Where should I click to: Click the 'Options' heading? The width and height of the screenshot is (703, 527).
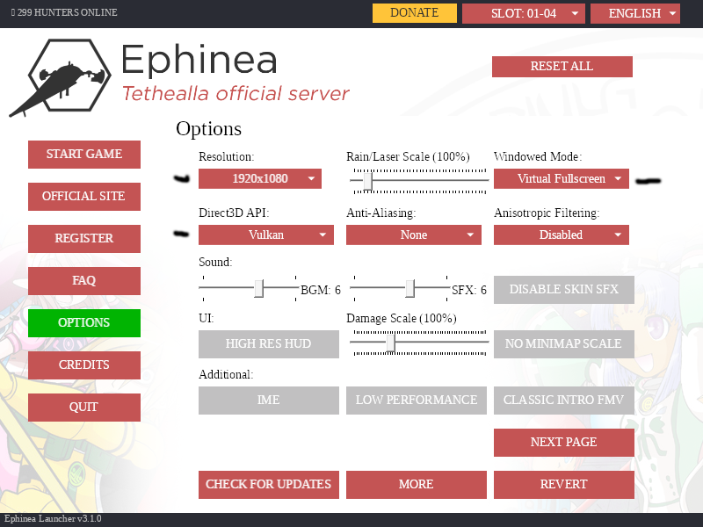208,128
